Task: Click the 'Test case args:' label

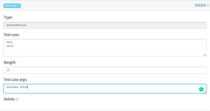Action: tap(15, 80)
